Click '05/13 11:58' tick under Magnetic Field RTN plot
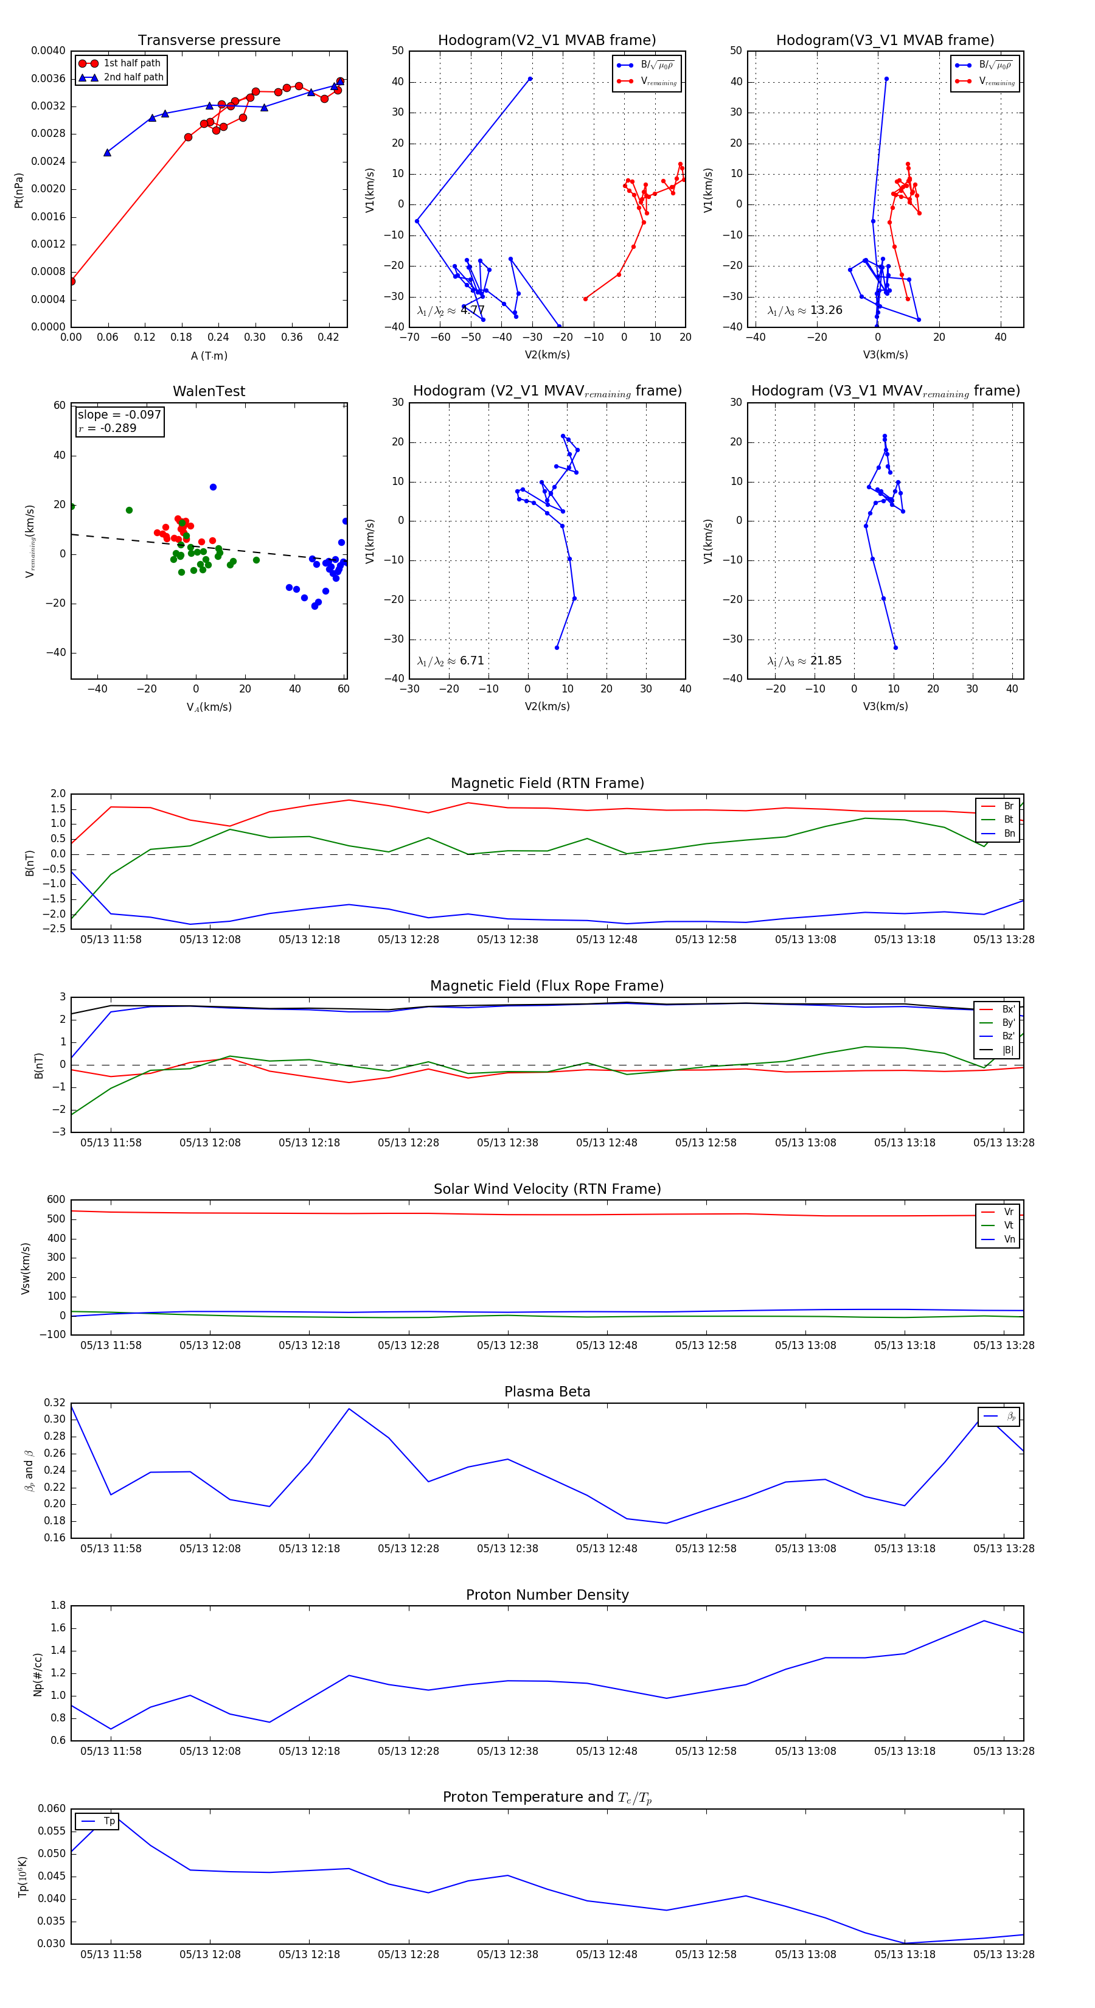The width and height of the screenshot is (1095, 2008). coord(111,940)
